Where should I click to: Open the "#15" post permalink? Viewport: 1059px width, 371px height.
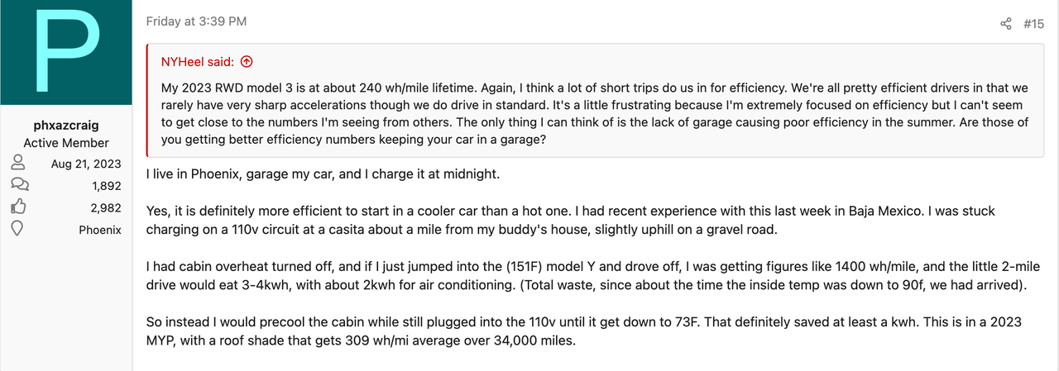(x=1033, y=24)
